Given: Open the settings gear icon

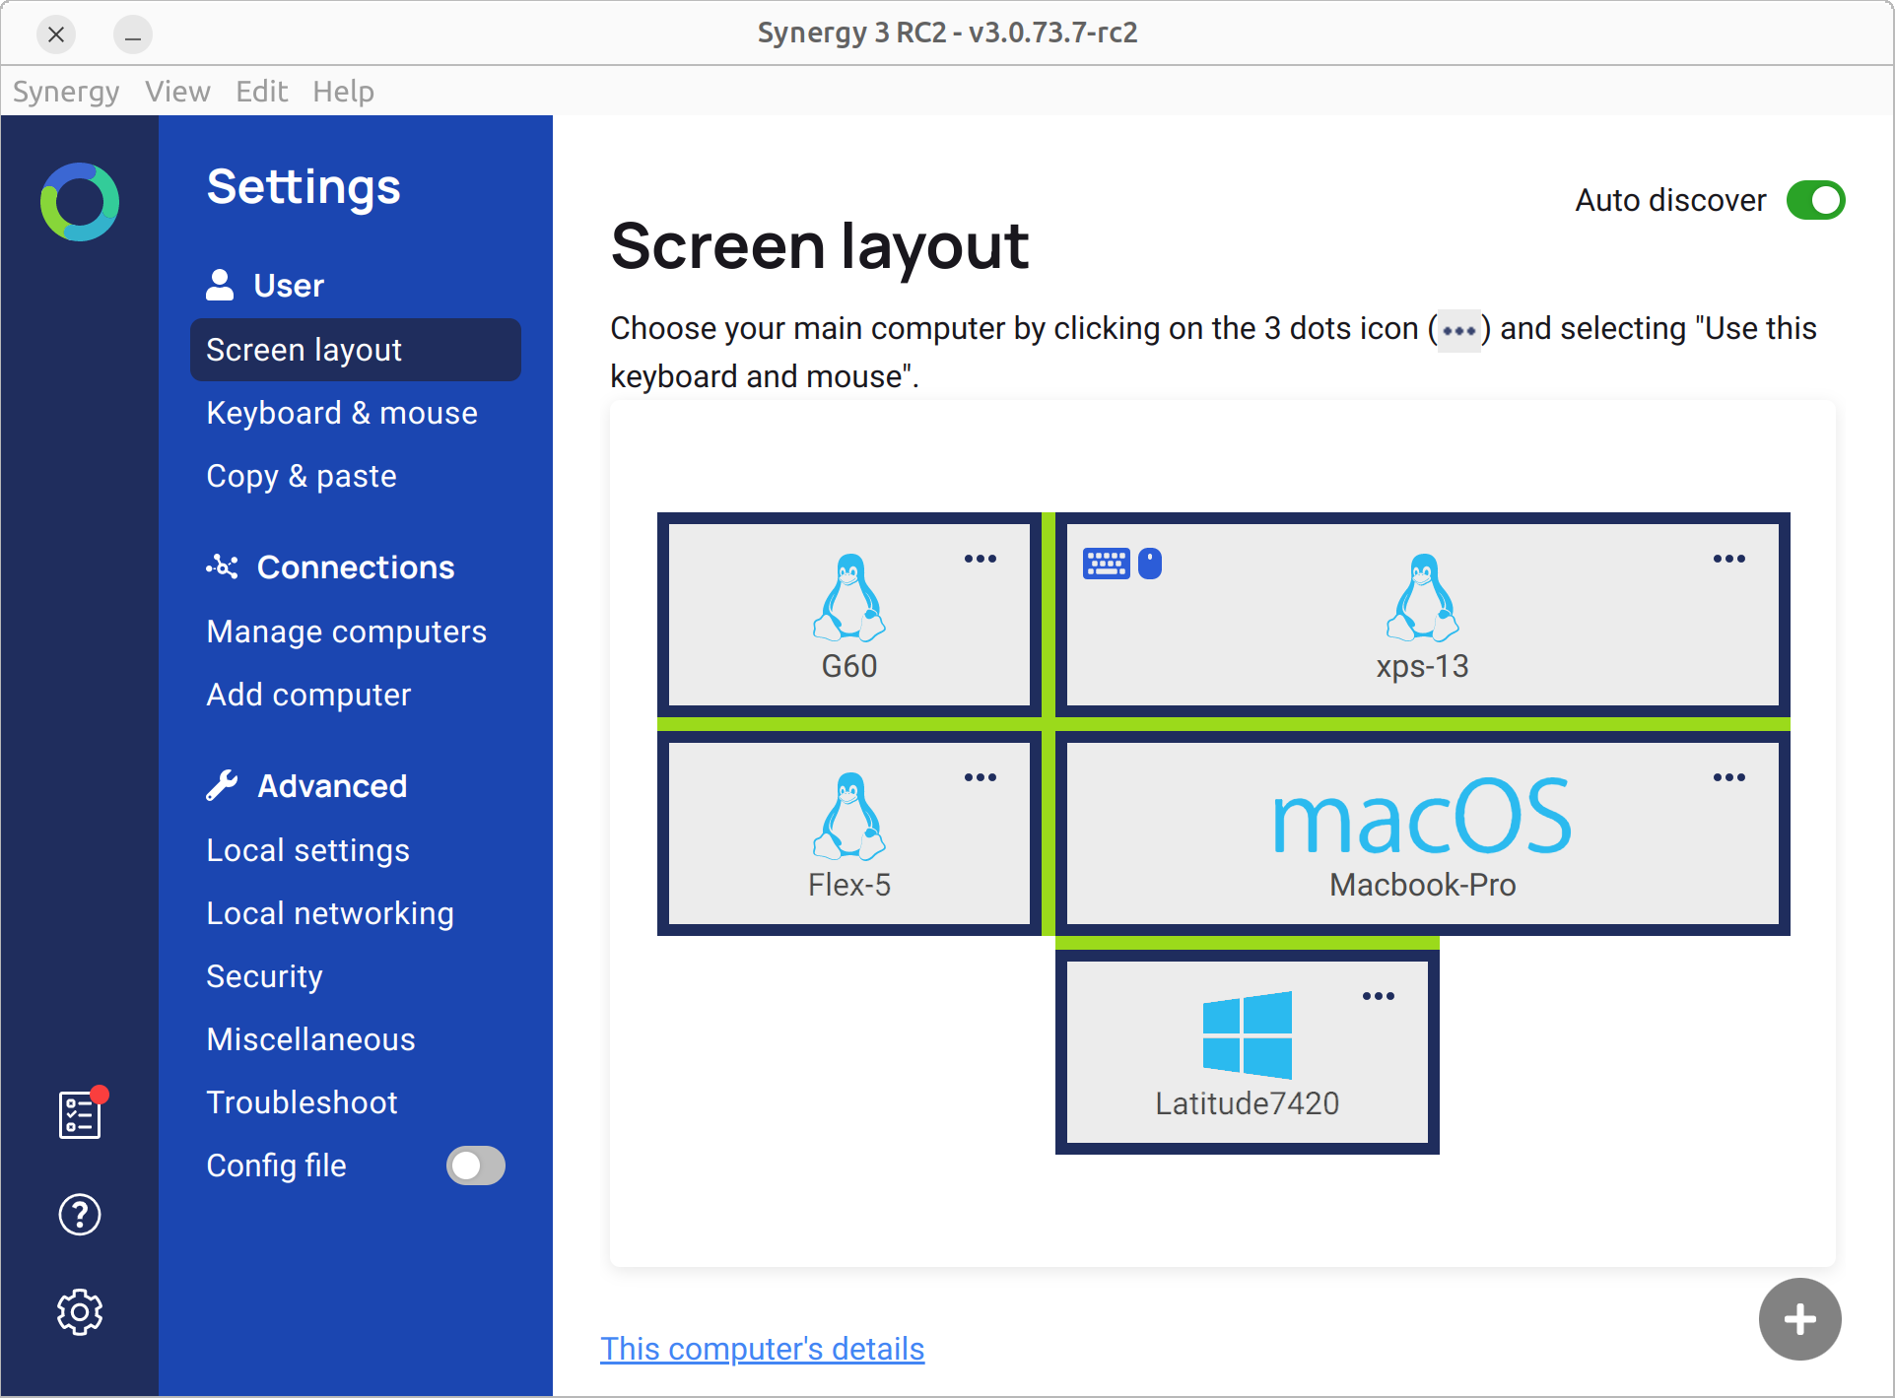Looking at the screenshot, I should [x=80, y=1312].
